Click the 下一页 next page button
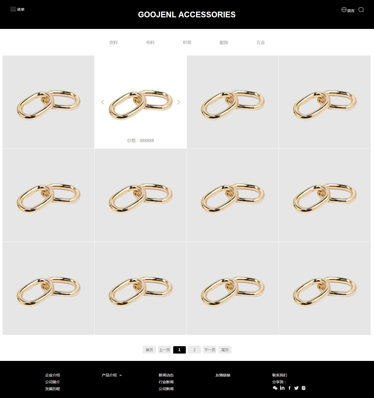The height and width of the screenshot is (398, 374). pyautogui.click(x=210, y=350)
